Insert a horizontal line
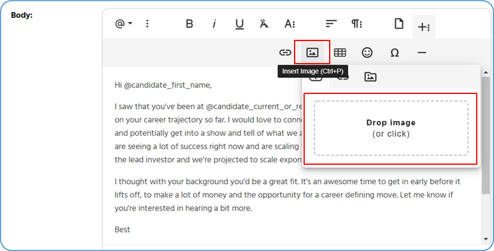494x251 pixels. [421, 52]
